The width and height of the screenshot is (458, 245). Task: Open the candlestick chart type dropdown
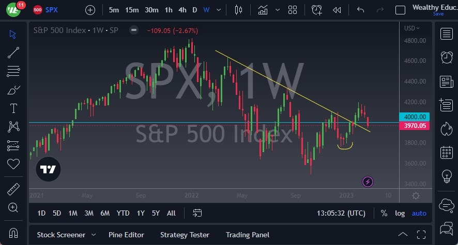pyautogui.click(x=238, y=10)
